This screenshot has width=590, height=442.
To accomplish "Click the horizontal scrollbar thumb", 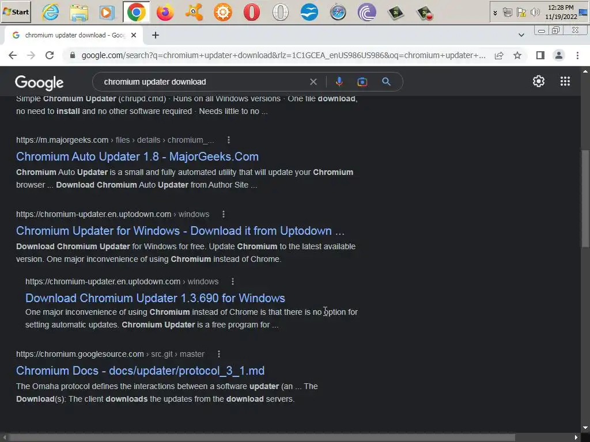I will coord(262,437).
